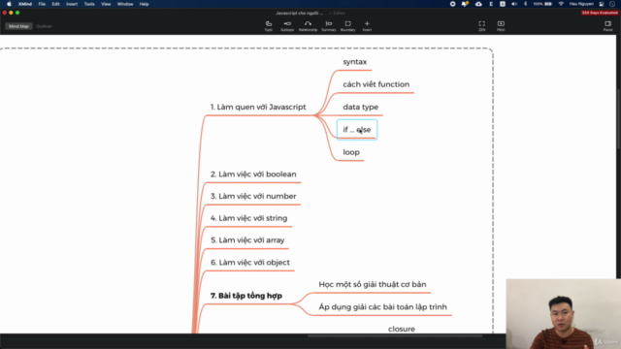Select the 'syntax' subtopic
Image resolution: width=621 pixels, height=349 pixels.
355,62
